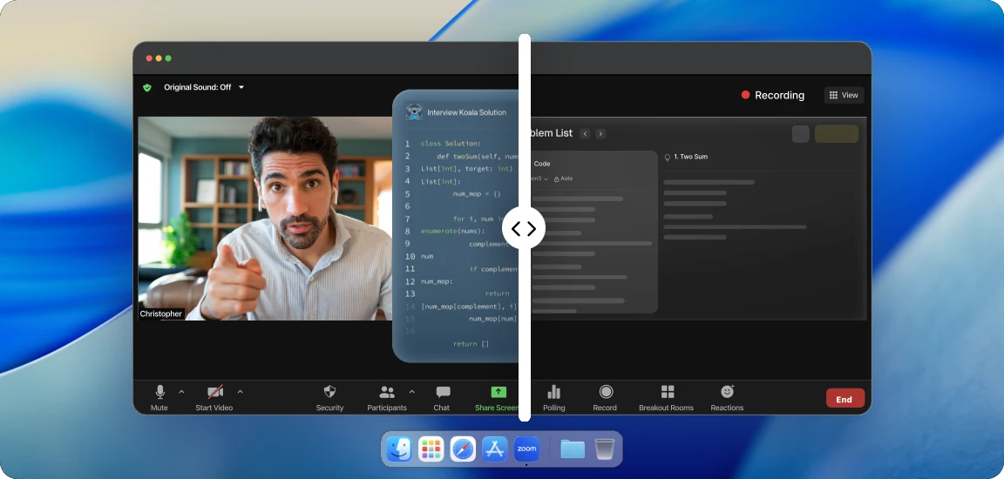This screenshot has height=479, width=1004.
Task: Click the green encryption shield icon
Action: [x=147, y=88]
